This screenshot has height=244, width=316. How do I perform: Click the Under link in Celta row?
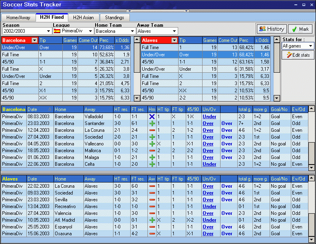click(209, 164)
